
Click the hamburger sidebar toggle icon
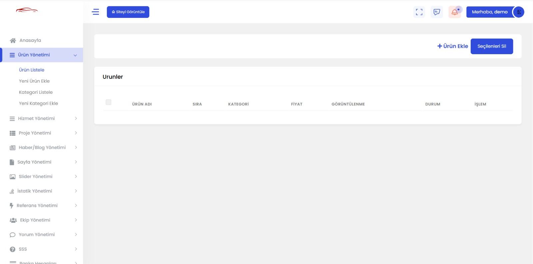point(95,12)
